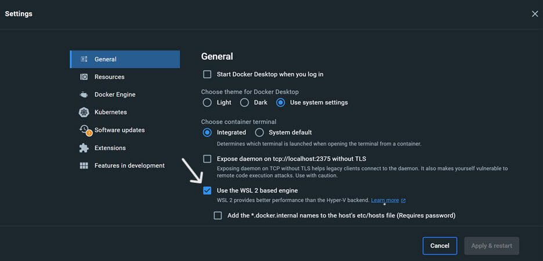Open the Learn more link about WSL 2
543x261 pixels.
pos(385,201)
